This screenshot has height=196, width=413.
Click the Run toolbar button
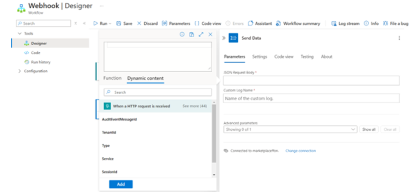(x=102, y=23)
